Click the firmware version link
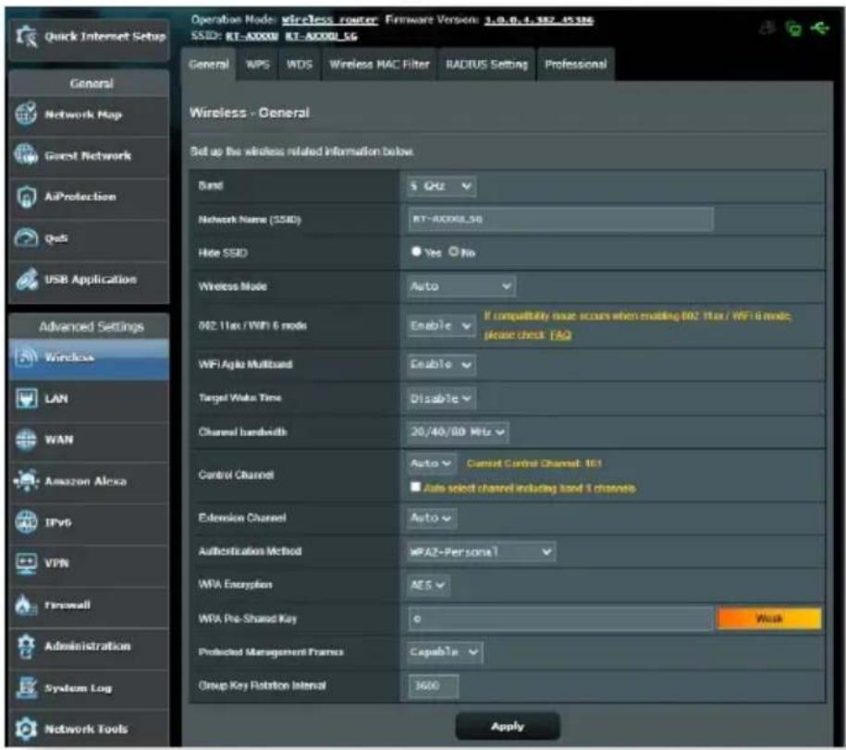Screen dimensions: 846x750 coord(538,20)
